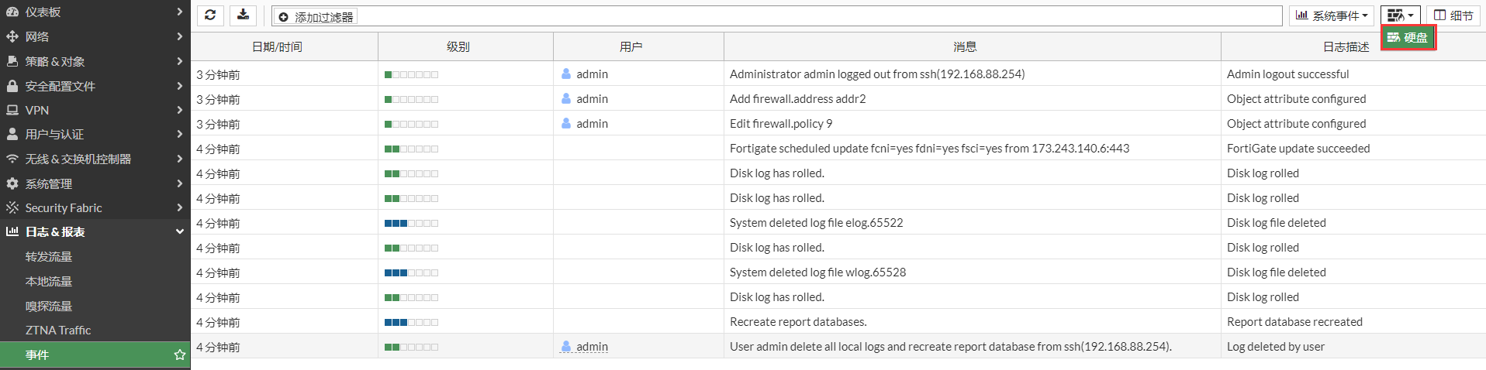The height and width of the screenshot is (370, 1486).
Task: Click the favorite star on 事件 menu
Action: click(x=180, y=355)
